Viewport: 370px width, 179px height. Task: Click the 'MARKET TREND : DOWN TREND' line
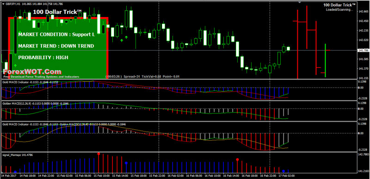[56, 46]
